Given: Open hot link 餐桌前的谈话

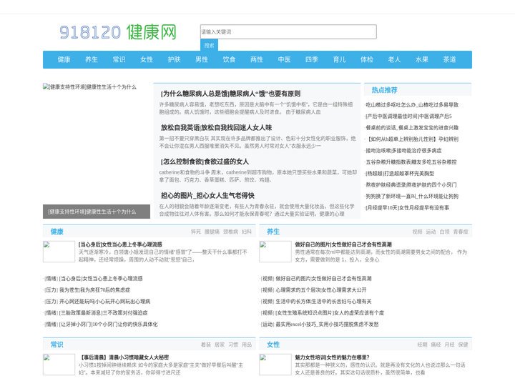Looking at the screenshot, I should pos(412,128).
